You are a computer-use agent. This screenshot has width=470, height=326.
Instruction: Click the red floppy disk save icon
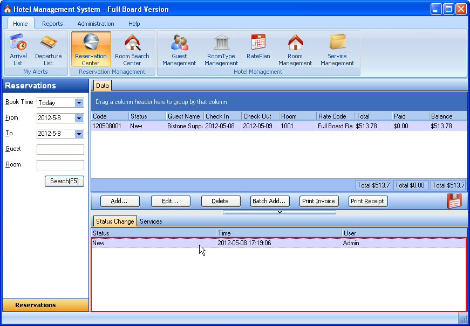[454, 200]
